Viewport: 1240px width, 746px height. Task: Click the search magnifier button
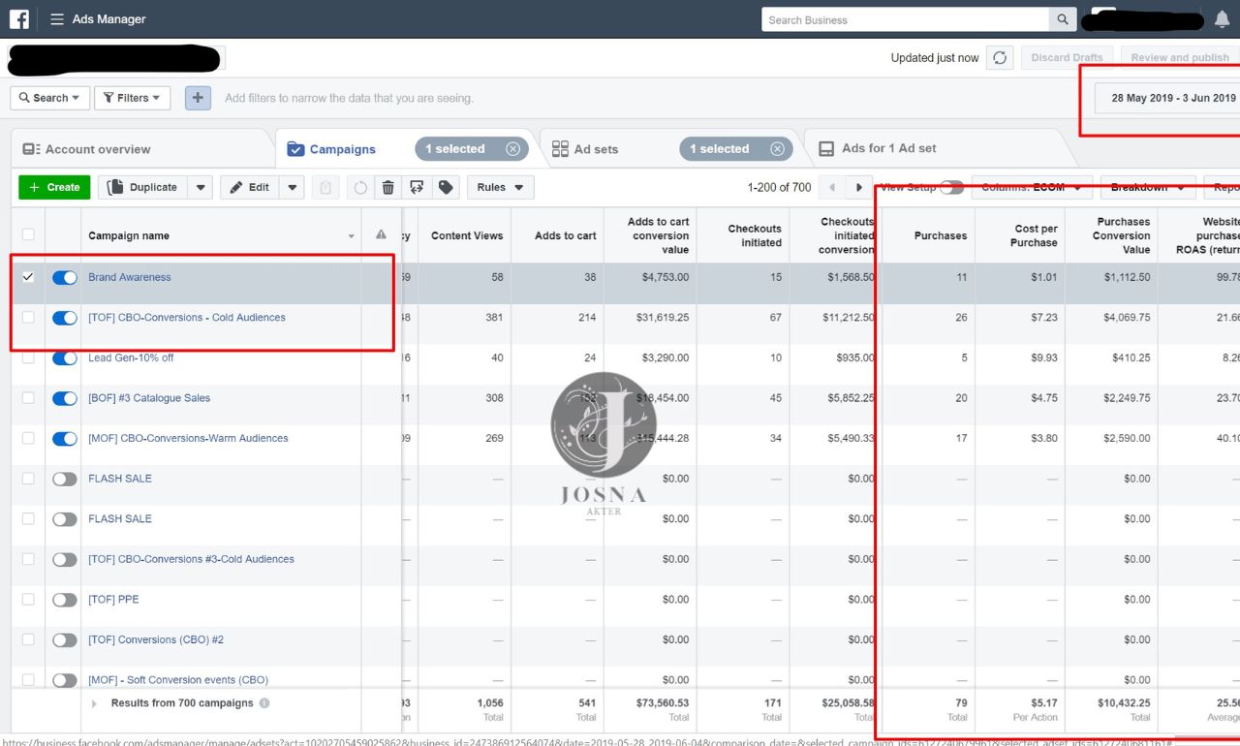tap(1063, 19)
